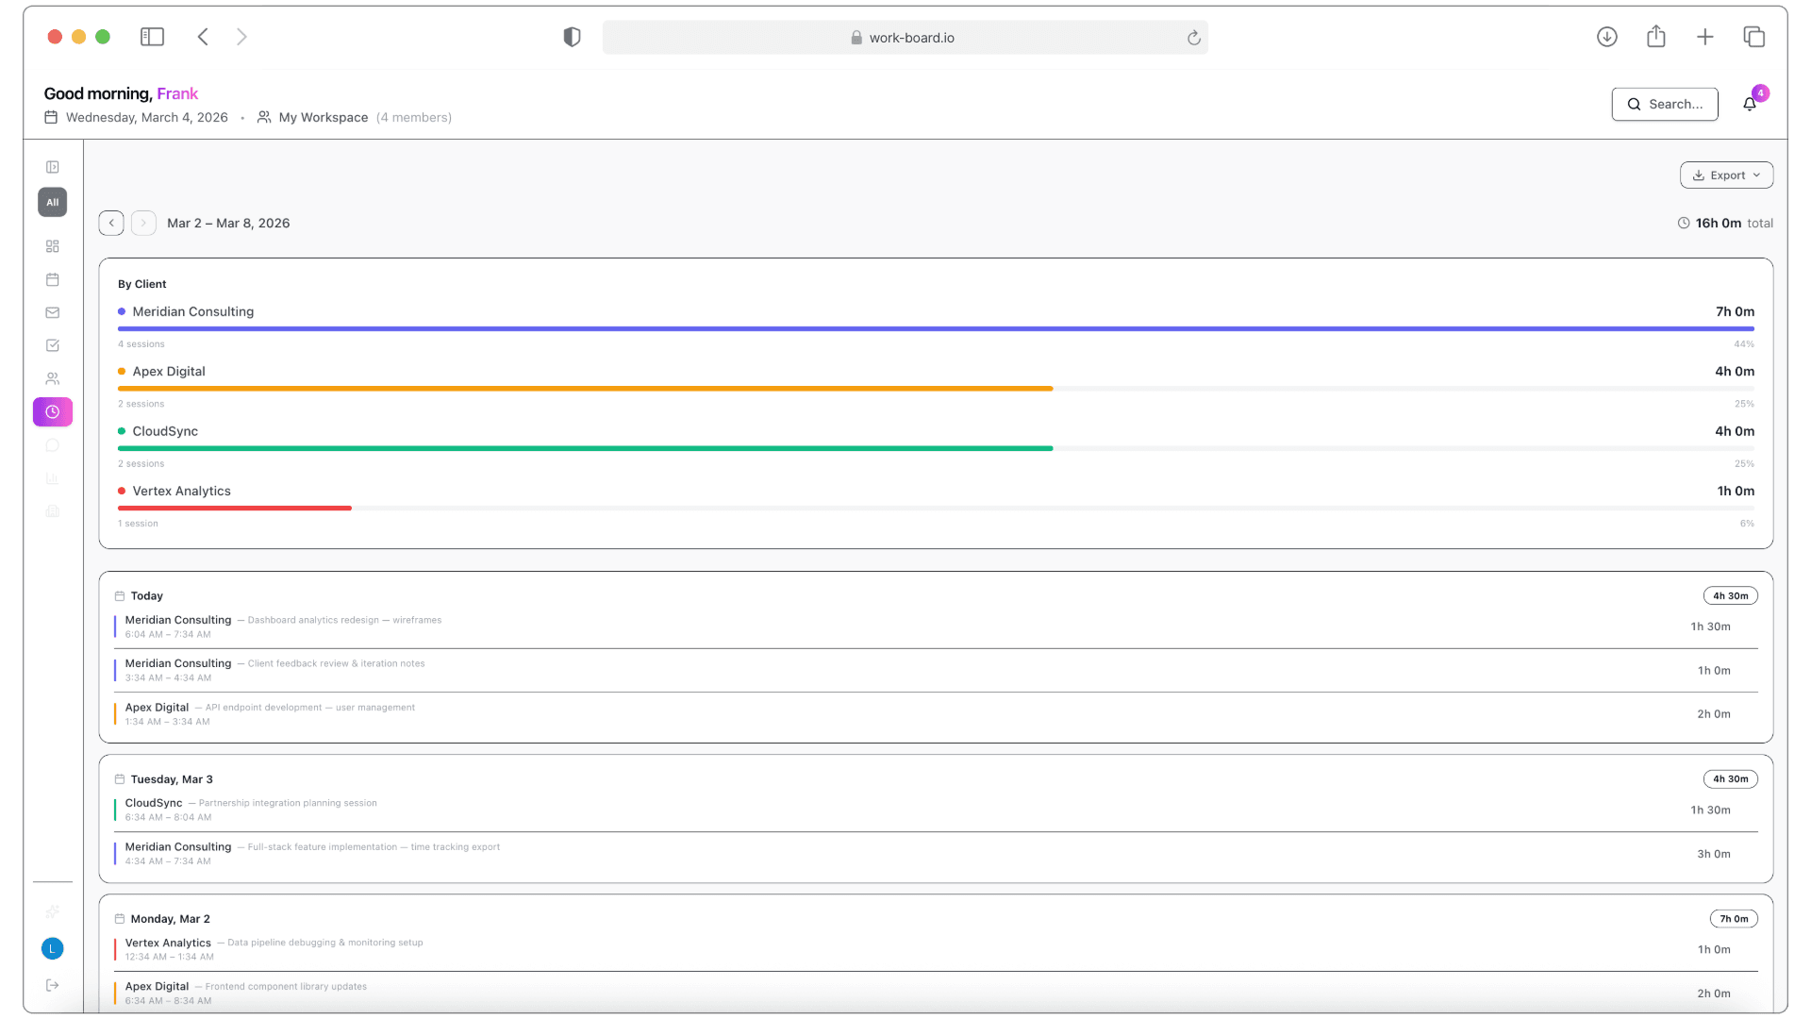Expand the collapsed sidebar panel icon

(x=53, y=167)
